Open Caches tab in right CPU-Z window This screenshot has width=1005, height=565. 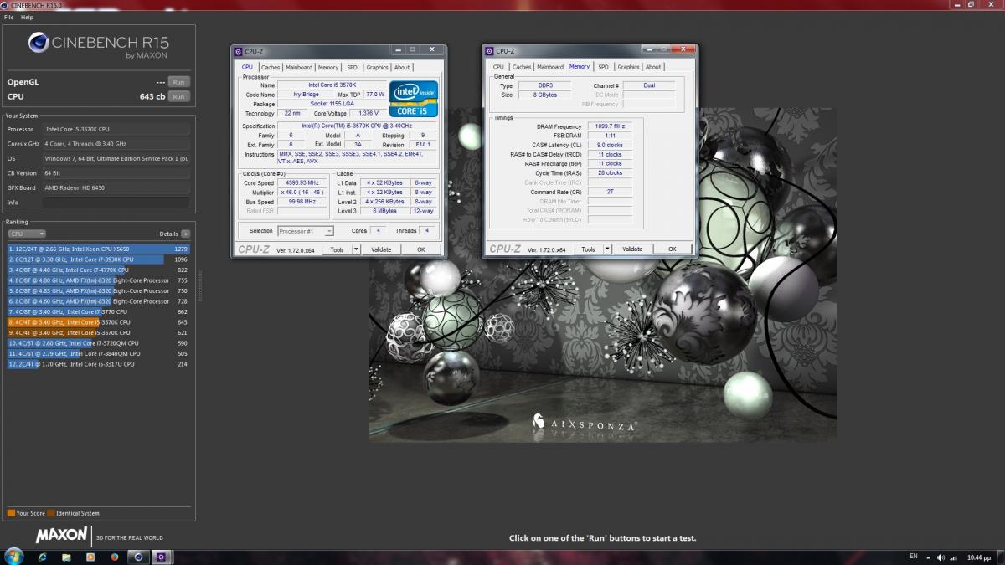[522, 67]
